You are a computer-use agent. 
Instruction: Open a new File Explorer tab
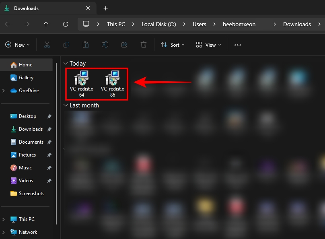[x=105, y=8]
